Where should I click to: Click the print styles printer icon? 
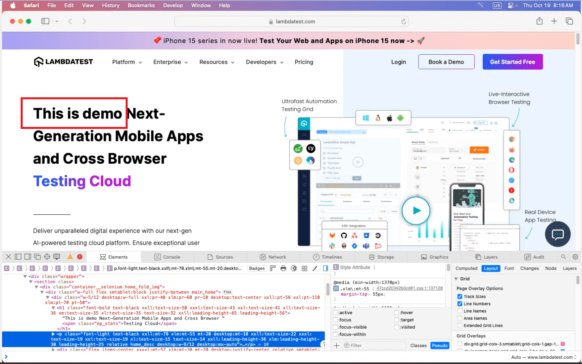283,268
